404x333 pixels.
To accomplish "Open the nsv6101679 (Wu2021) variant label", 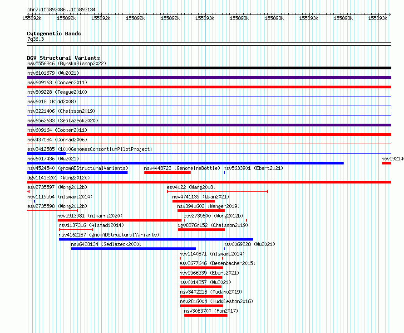I will click(x=53, y=73).
